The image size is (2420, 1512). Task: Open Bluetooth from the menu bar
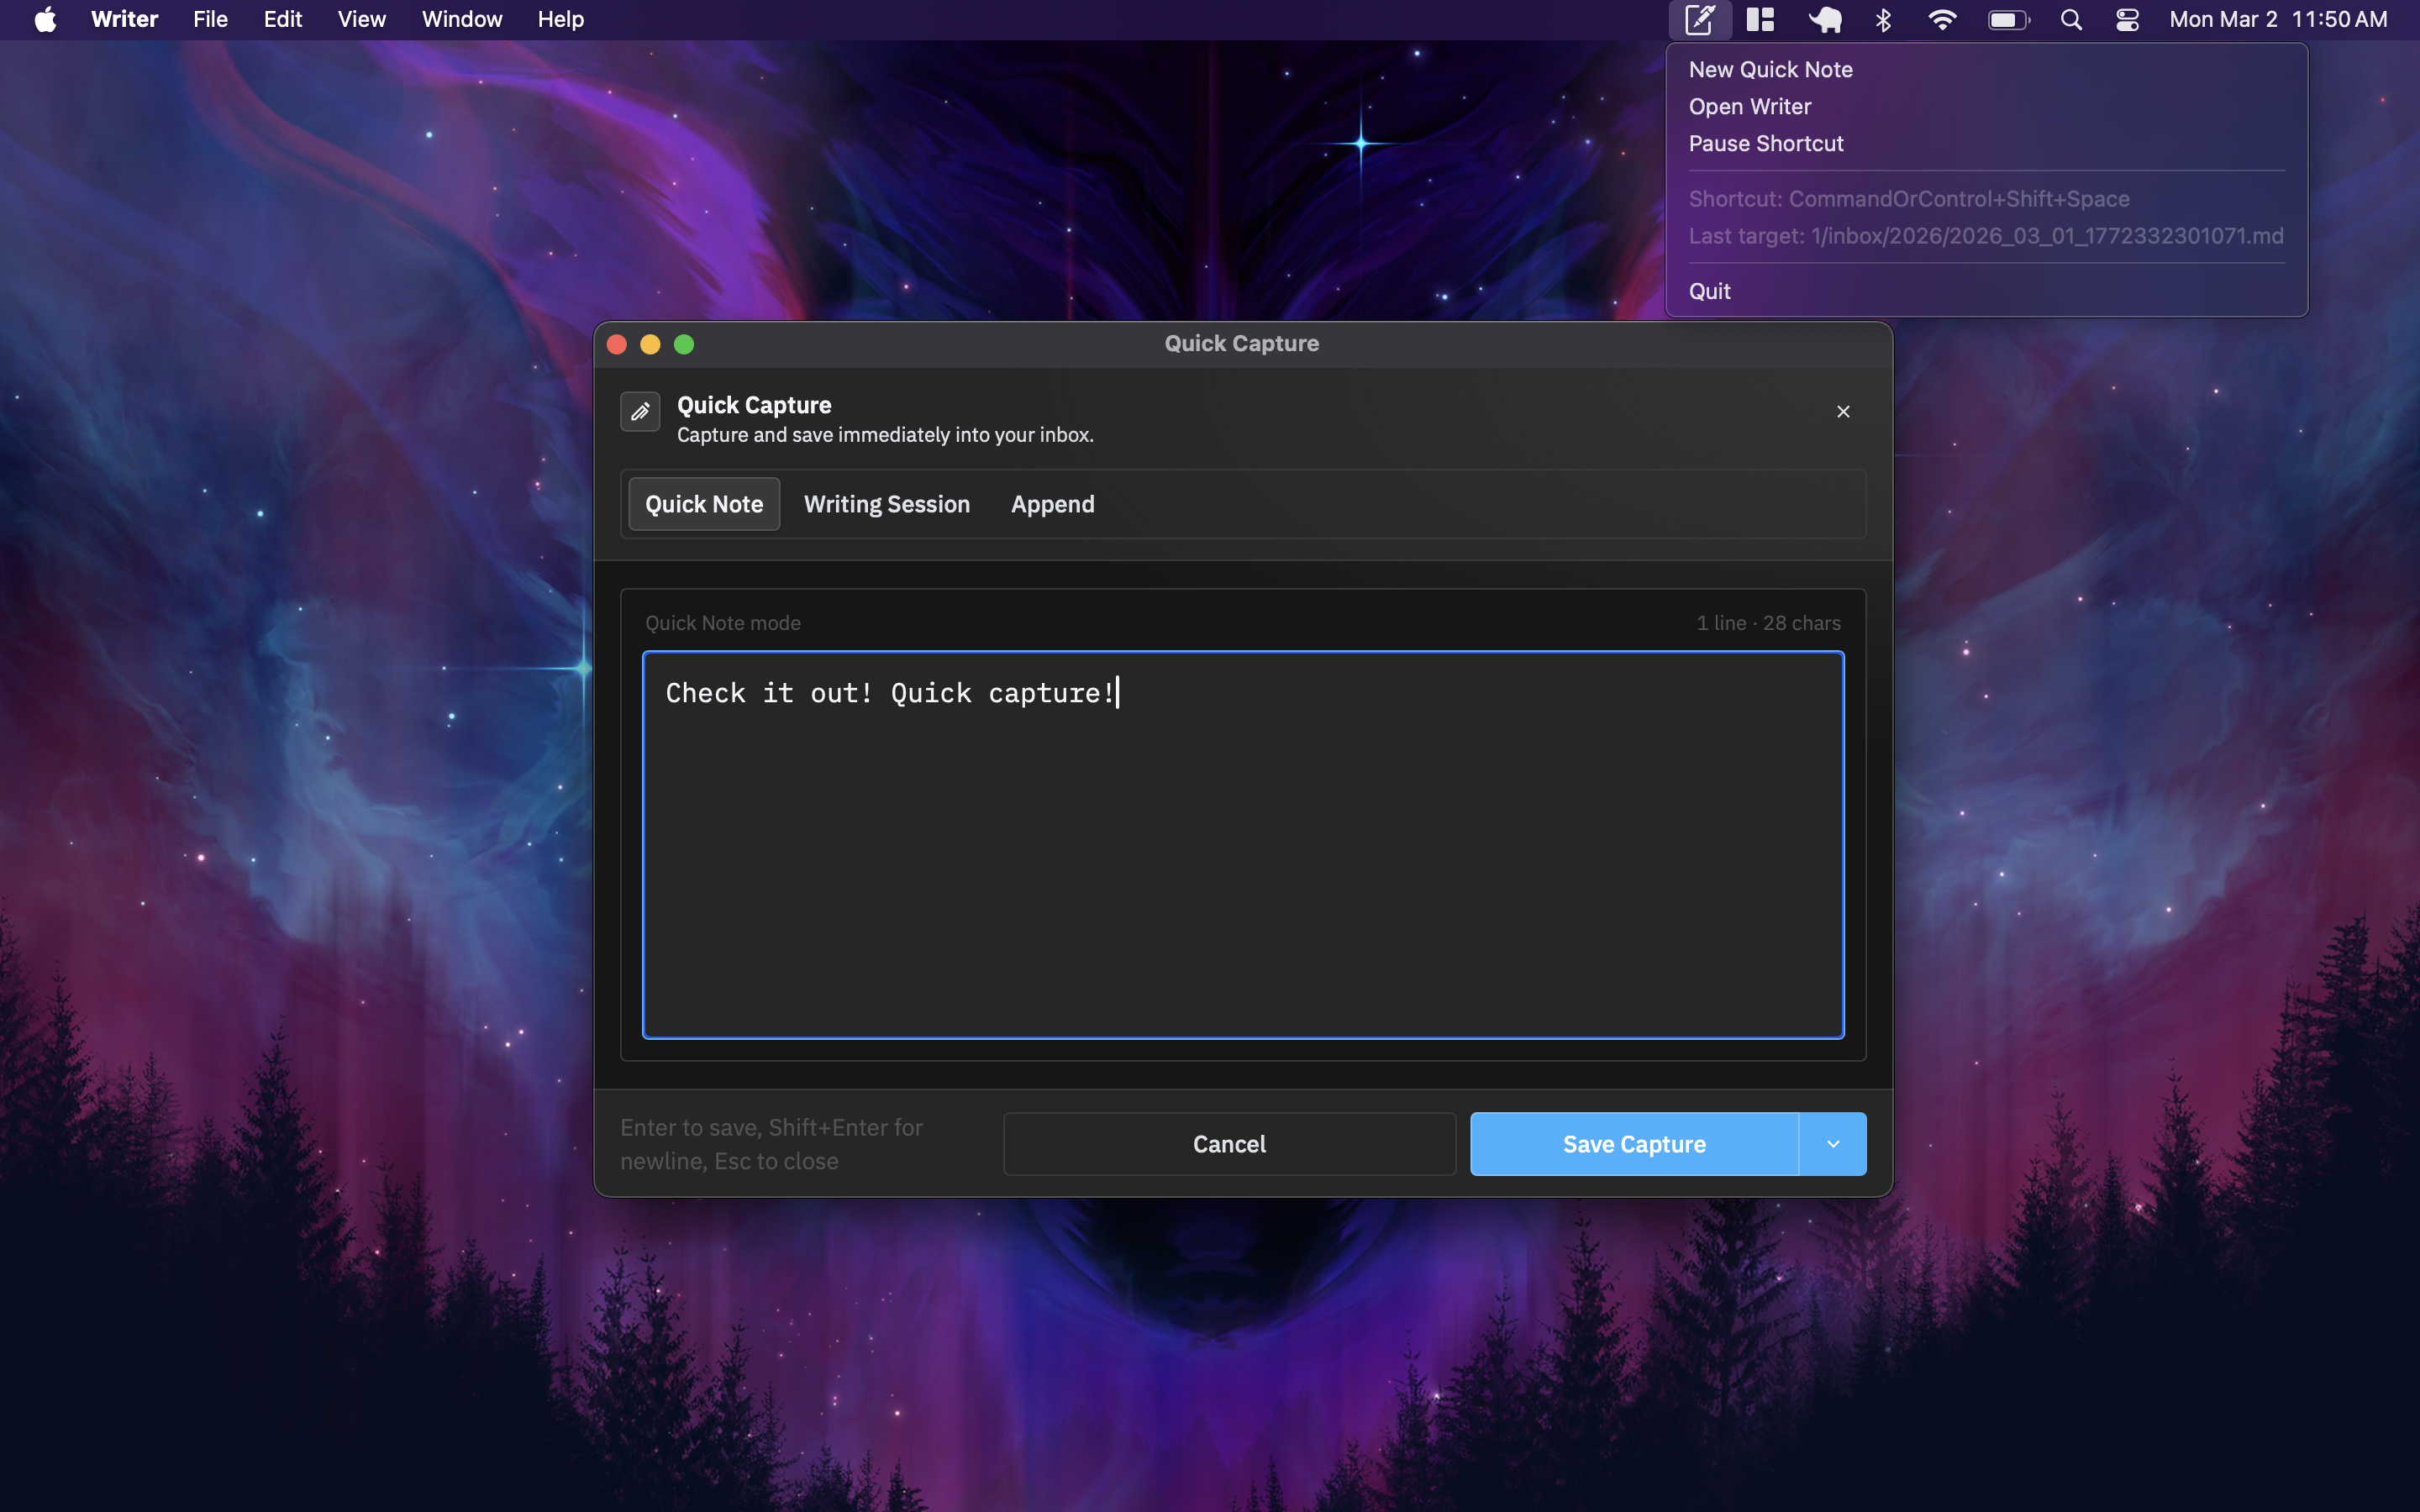tap(1884, 19)
